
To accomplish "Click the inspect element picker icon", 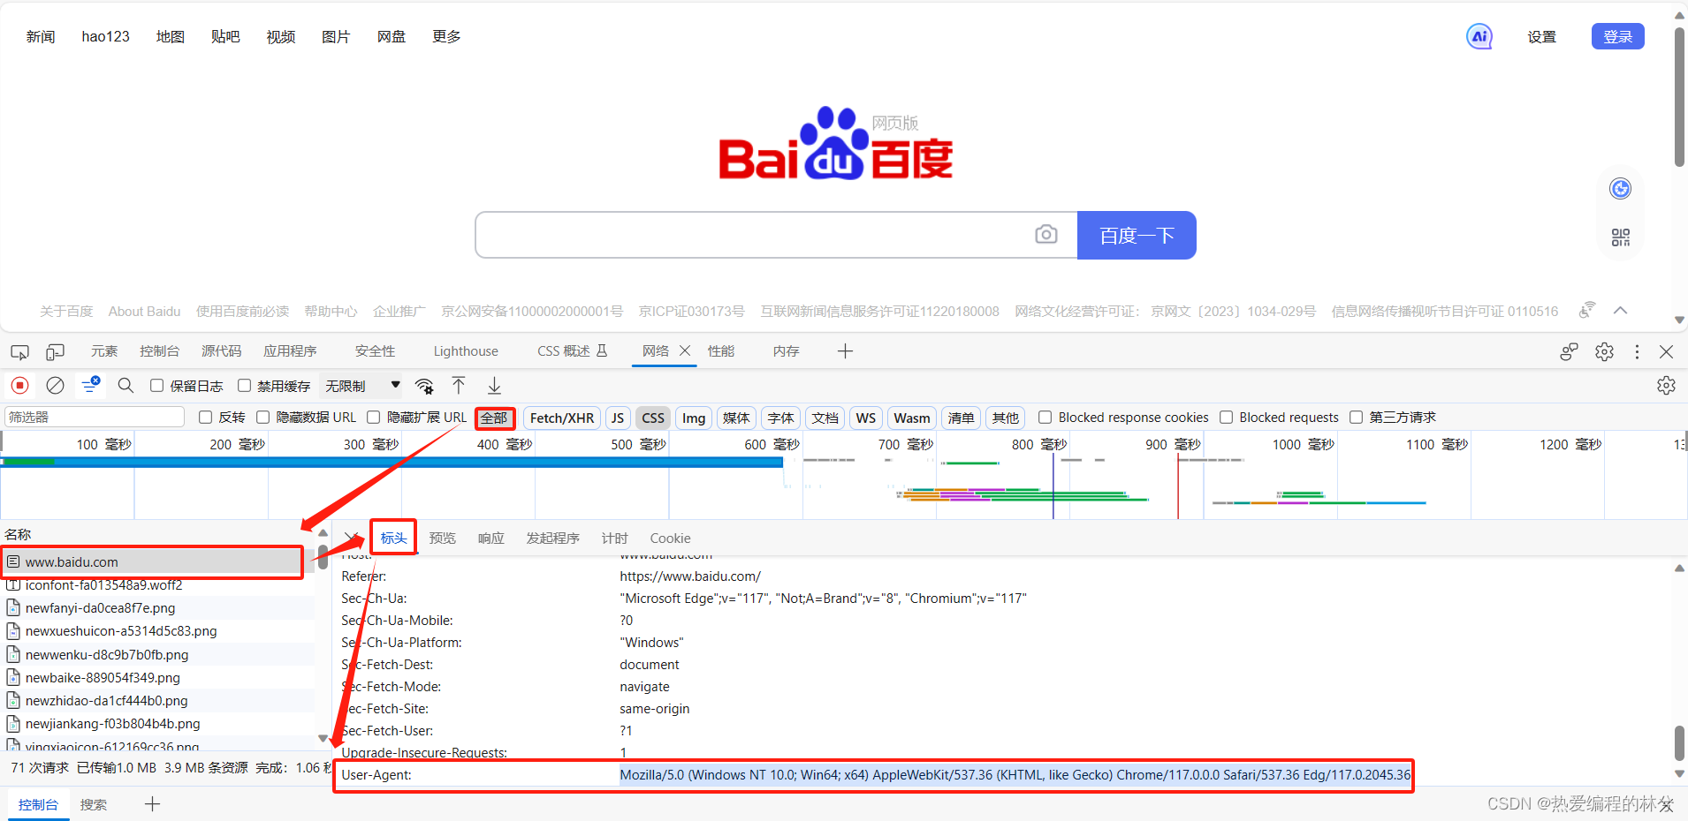I will pos(19,352).
